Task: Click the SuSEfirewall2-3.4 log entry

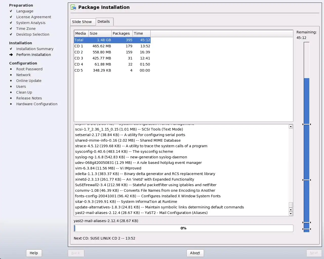Action: tap(146, 185)
